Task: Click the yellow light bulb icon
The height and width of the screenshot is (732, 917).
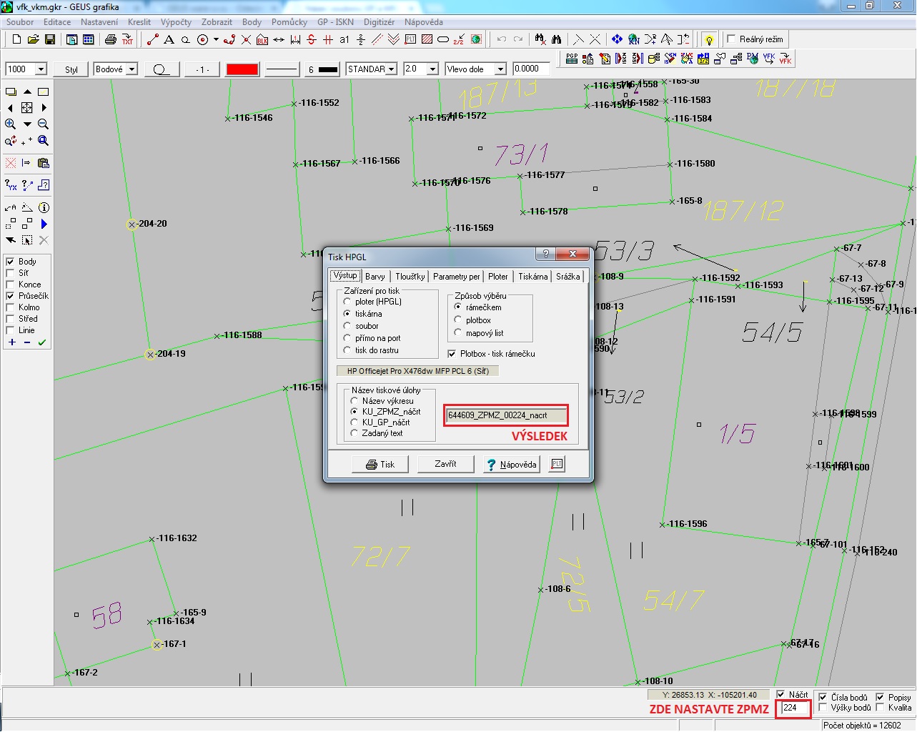Action: 708,40
